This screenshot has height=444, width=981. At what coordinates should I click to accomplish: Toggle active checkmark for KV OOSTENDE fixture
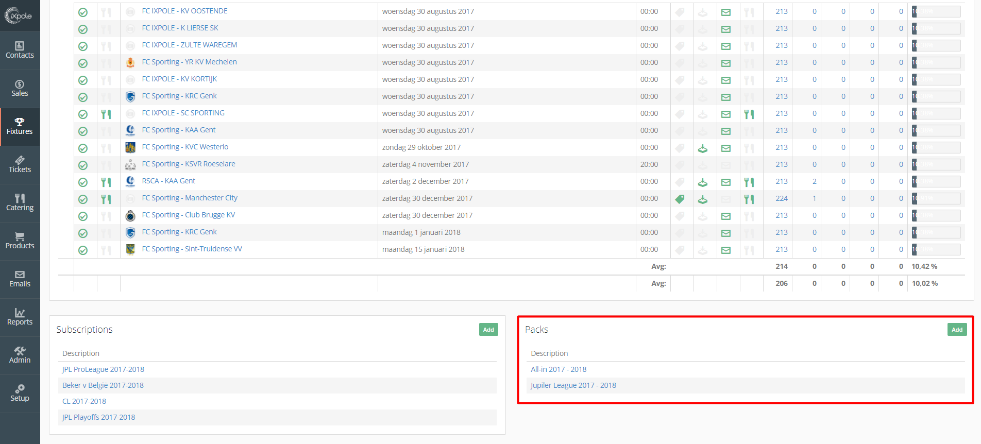pyautogui.click(x=83, y=12)
